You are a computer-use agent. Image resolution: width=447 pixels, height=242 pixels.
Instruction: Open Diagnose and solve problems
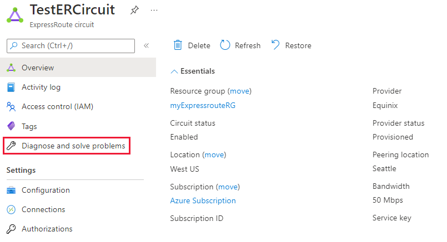coord(73,146)
